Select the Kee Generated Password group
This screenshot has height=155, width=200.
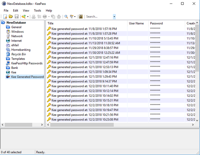point(27,77)
